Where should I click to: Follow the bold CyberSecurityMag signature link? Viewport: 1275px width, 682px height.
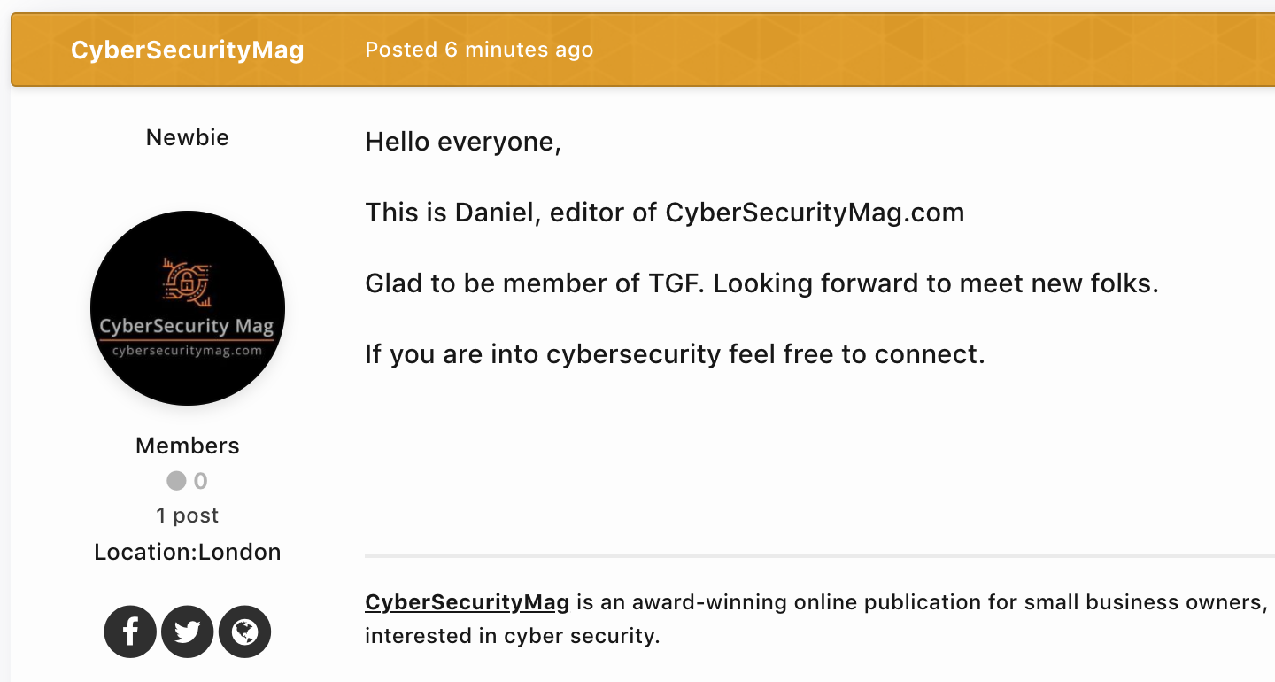pyautogui.click(x=467, y=602)
